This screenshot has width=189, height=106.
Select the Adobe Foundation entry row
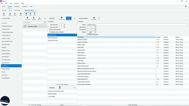(133, 39)
